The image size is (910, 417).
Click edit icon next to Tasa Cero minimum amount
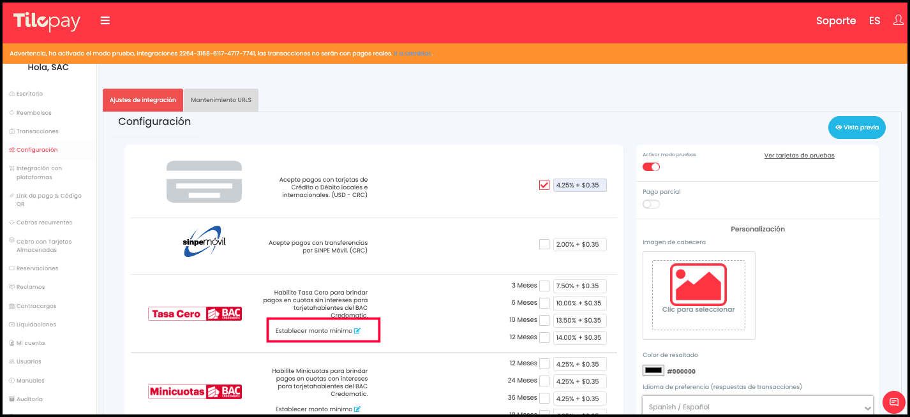pos(357,331)
